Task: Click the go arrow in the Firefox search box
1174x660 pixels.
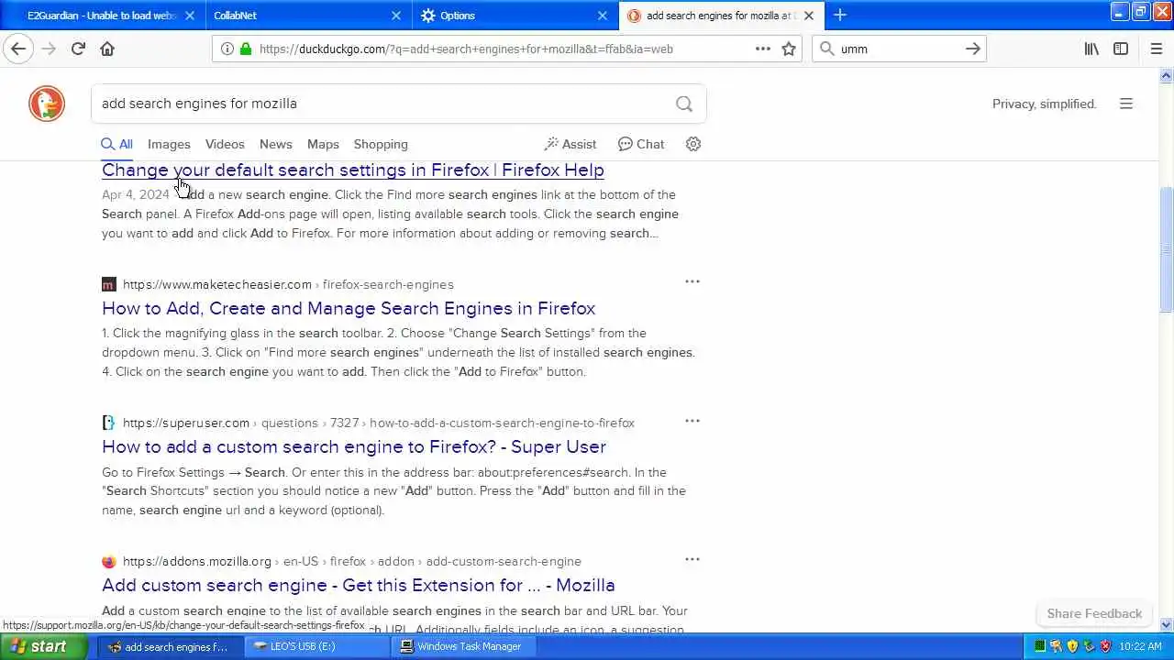Action: pos(973,49)
